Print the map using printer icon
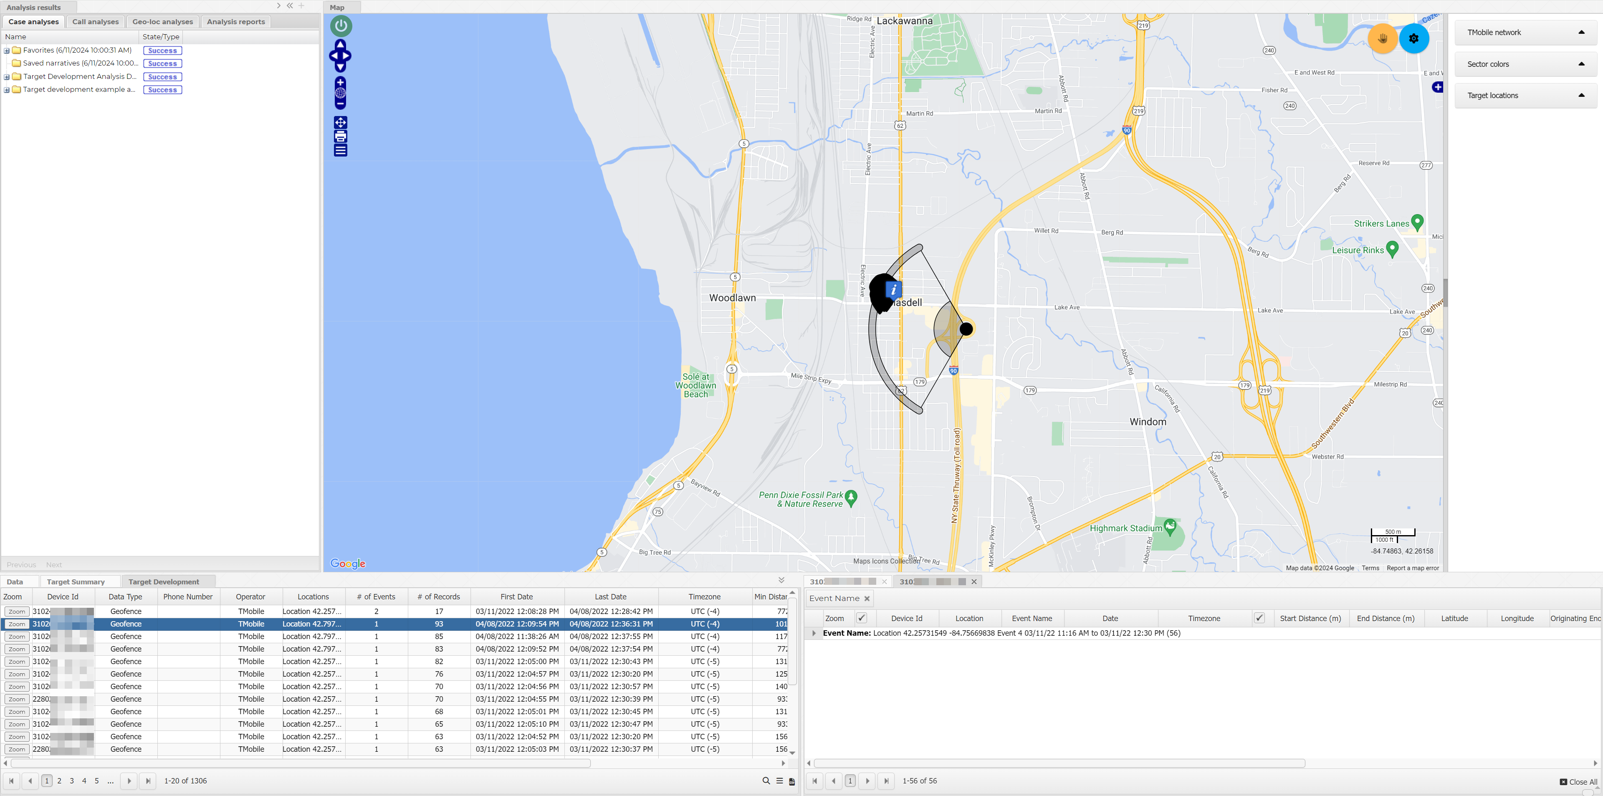Screen dimensions: 1603x796 coord(340,136)
